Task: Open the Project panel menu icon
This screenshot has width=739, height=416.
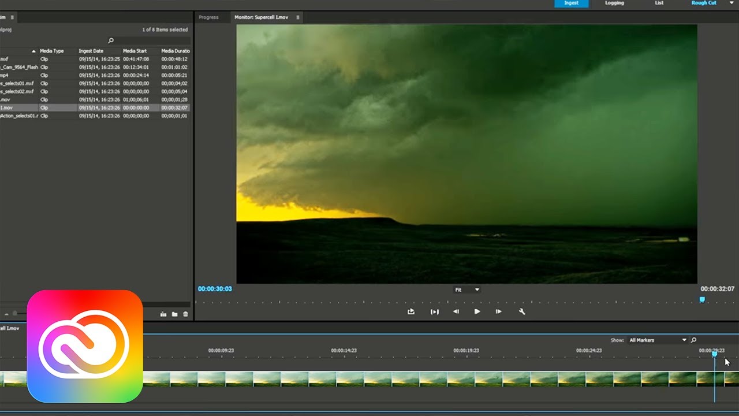Action: click(x=13, y=17)
